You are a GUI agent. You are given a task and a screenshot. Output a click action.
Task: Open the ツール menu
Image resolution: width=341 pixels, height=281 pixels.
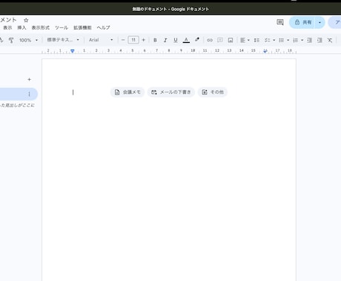point(62,27)
